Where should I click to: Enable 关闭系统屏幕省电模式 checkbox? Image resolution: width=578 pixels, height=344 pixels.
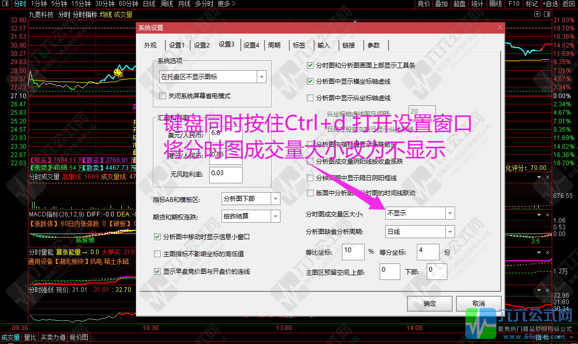tap(163, 96)
